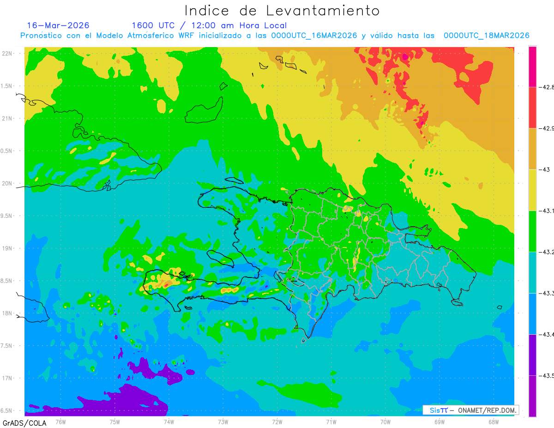Click the '21N' latitude label
The image size is (554, 428).
8,119
